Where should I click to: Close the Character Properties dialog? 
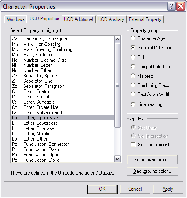click(x=181, y=6)
